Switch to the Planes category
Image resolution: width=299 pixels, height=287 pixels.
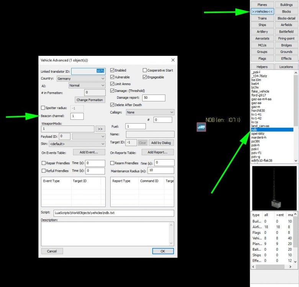[262, 5]
